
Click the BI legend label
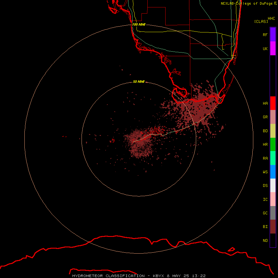point(265,227)
